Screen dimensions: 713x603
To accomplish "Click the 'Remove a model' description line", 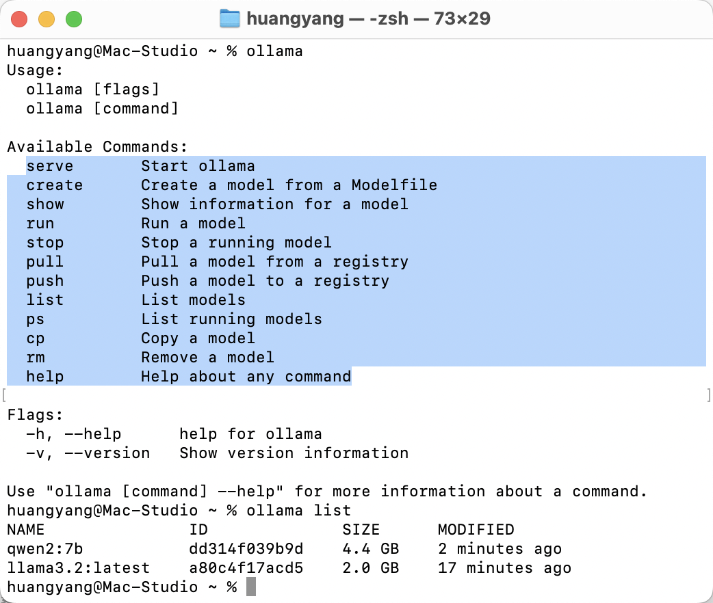I will (208, 357).
